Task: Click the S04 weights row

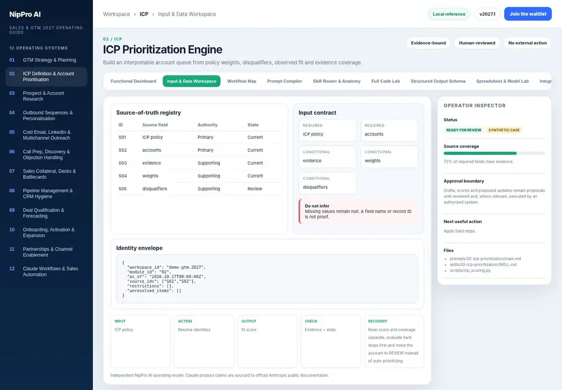Action: [x=199, y=176]
